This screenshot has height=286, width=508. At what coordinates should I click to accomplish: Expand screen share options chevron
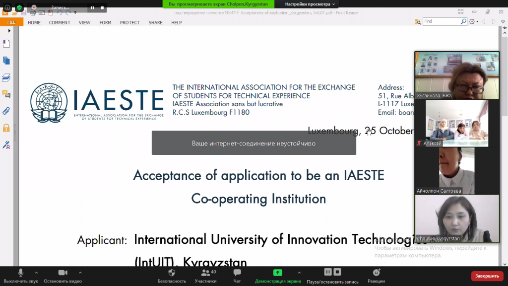click(x=299, y=273)
